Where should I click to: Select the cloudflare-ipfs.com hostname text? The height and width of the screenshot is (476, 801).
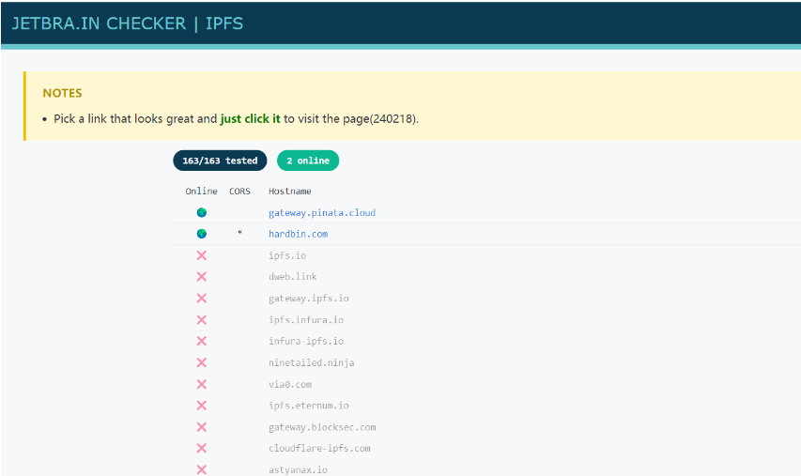(x=319, y=448)
